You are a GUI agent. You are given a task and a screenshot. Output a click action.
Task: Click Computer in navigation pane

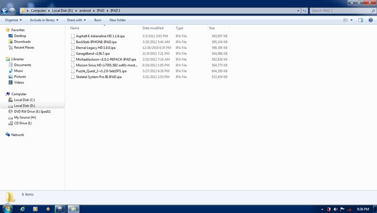point(16,94)
